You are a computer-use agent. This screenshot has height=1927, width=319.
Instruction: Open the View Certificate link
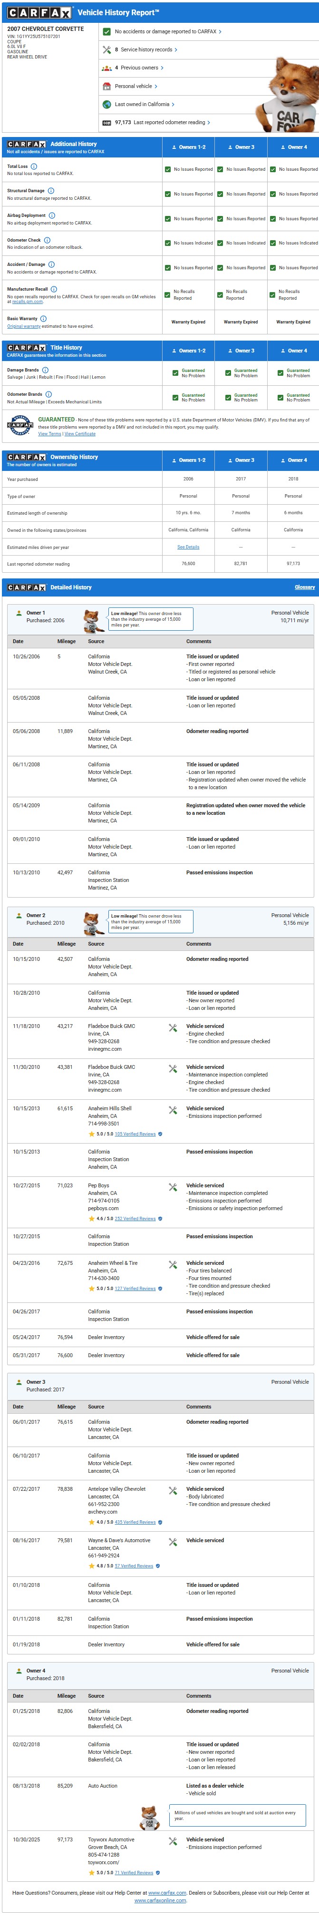click(x=80, y=434)
